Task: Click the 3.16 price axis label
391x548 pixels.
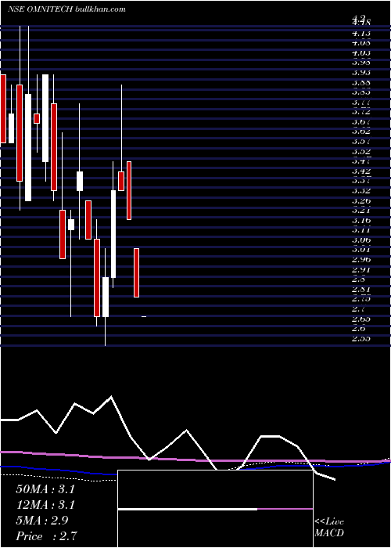Action: [x=361, y=221]
